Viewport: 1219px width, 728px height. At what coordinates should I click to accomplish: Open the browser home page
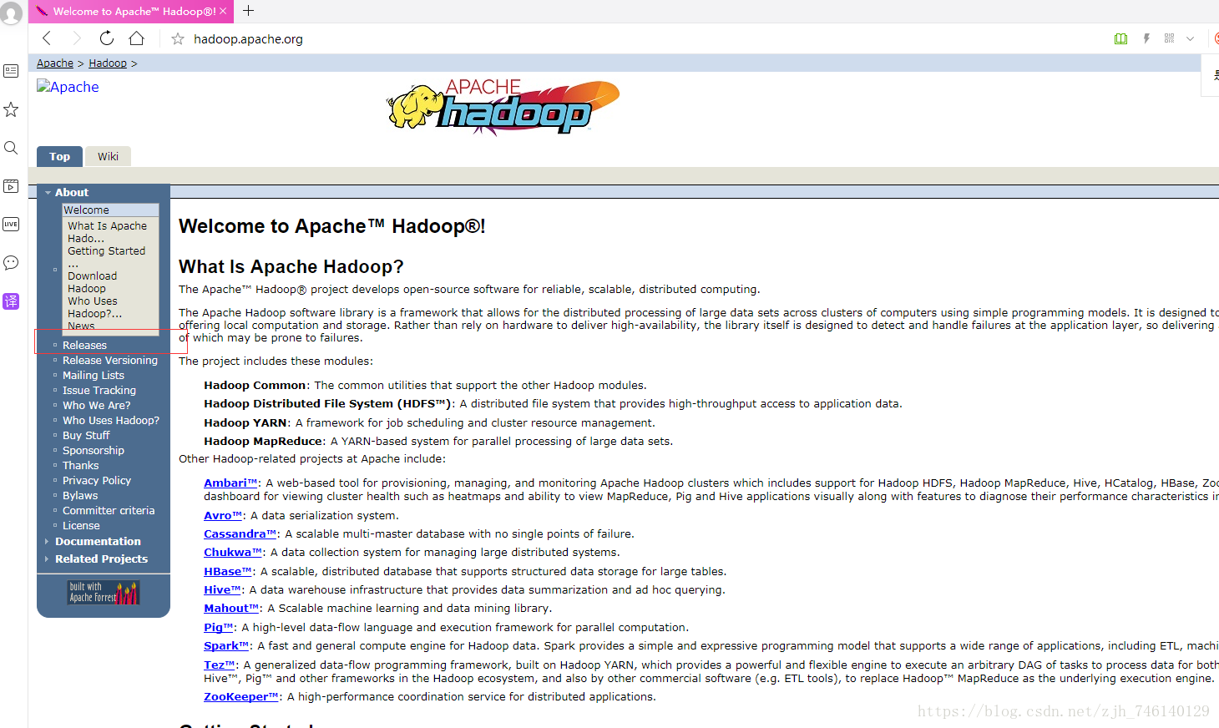[136, 38]
